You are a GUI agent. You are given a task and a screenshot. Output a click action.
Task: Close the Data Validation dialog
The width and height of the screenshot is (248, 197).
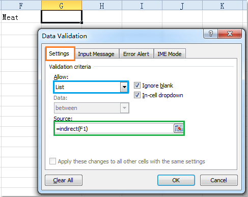pos(230,34)
